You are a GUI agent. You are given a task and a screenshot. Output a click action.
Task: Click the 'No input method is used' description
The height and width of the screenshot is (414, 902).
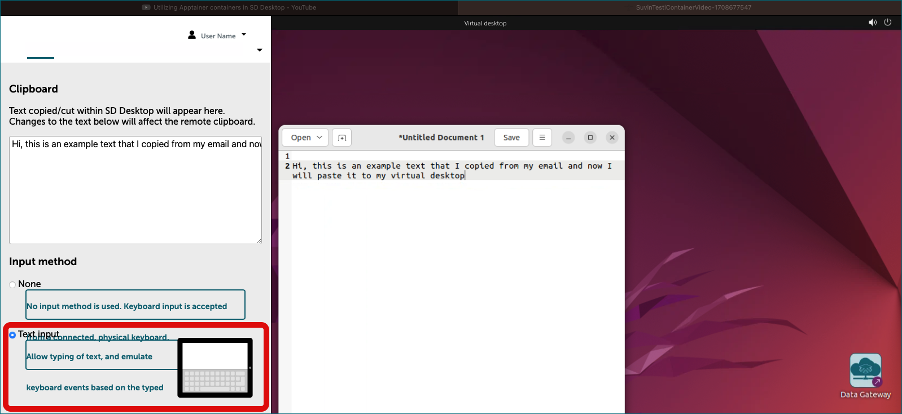126,306
